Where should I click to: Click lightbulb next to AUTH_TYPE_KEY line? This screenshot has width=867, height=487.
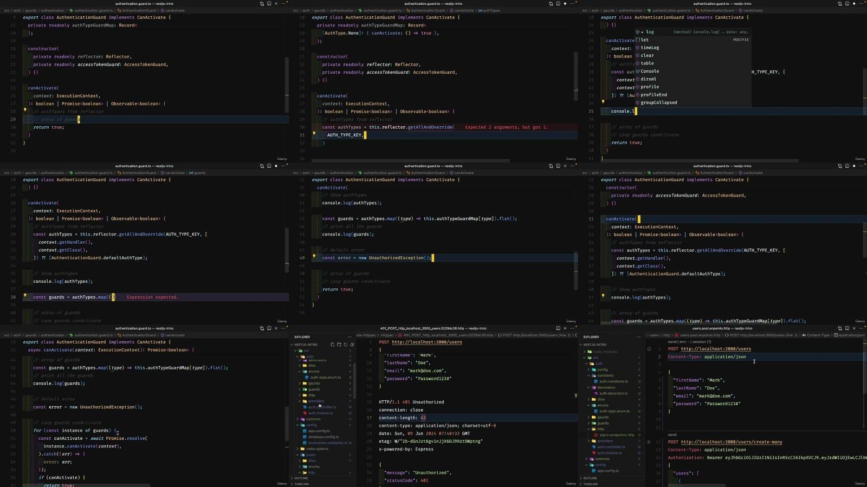coord(314,133)
